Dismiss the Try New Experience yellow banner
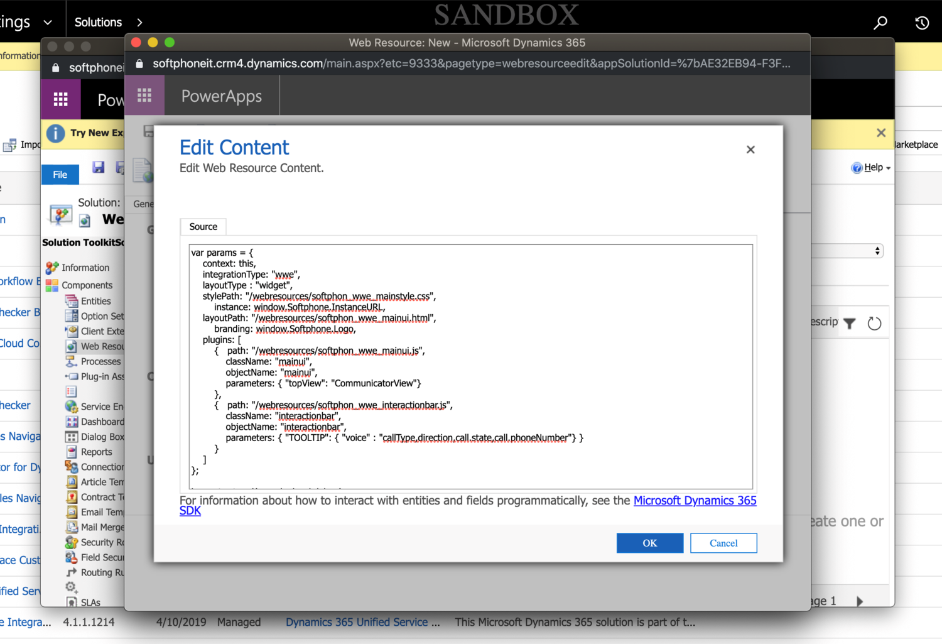The height and width of the screenshot is (644, 942). 881,133
